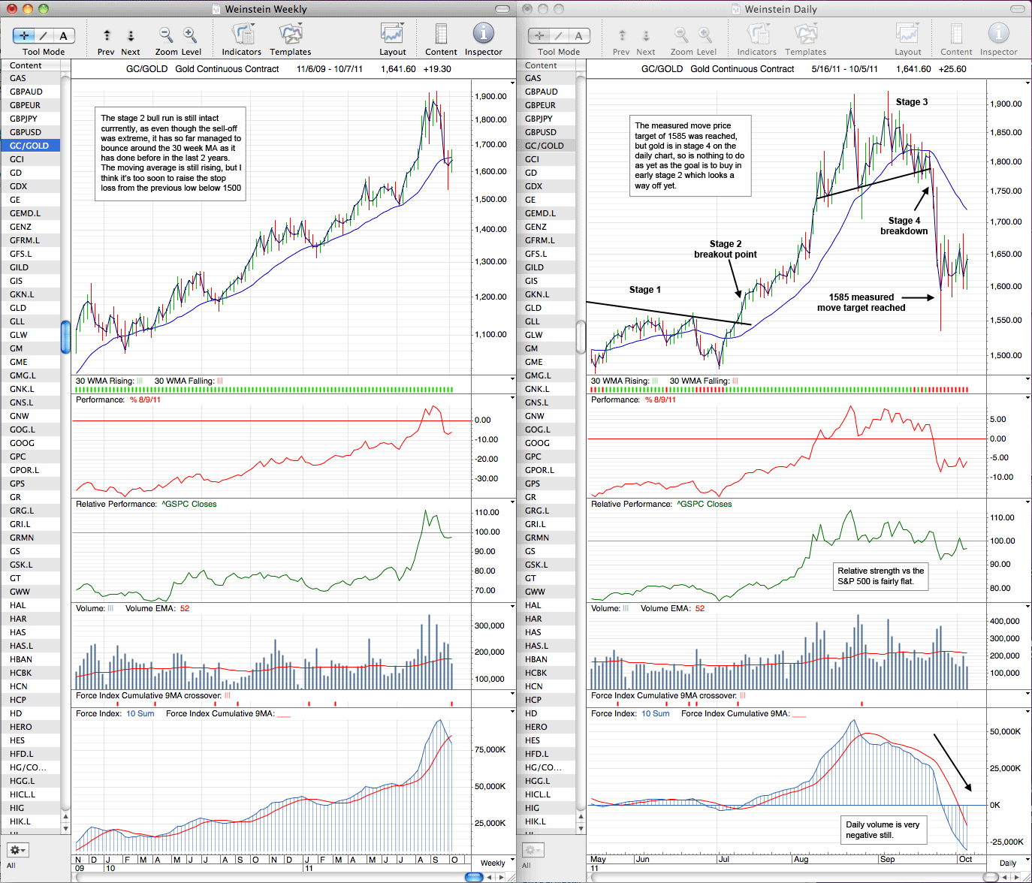Select GILD in Daily symbol list
Image resolution: width=1032 pixels, height=883 pixels.
click(x=545, y=267)
